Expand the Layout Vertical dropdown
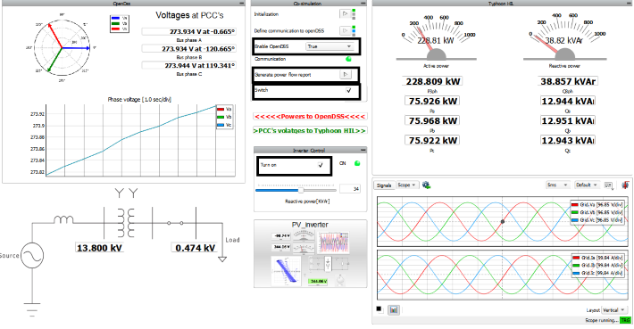634x329 pixels. click(613, 310)
